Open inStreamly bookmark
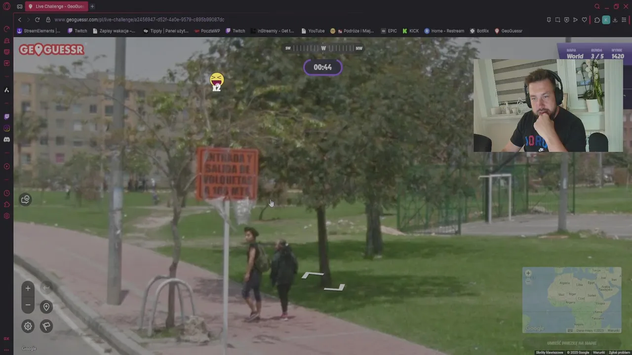 (272, 31)
